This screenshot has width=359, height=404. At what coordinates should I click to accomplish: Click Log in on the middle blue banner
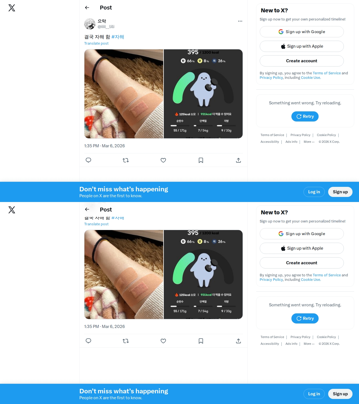(314, 192)
